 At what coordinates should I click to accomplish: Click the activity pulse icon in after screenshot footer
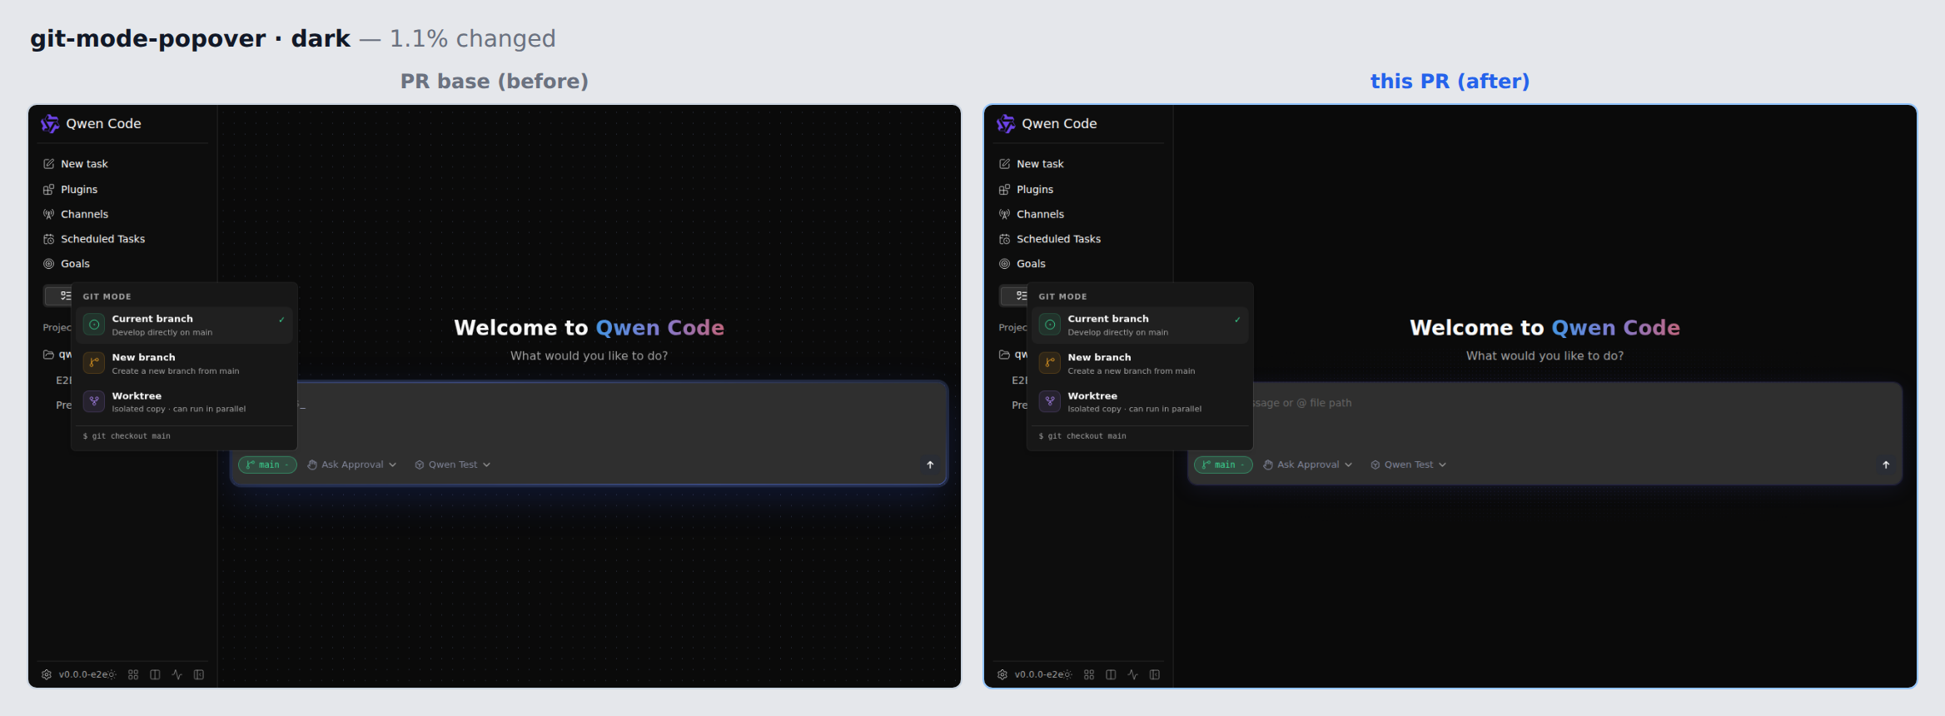(1132, 674)
